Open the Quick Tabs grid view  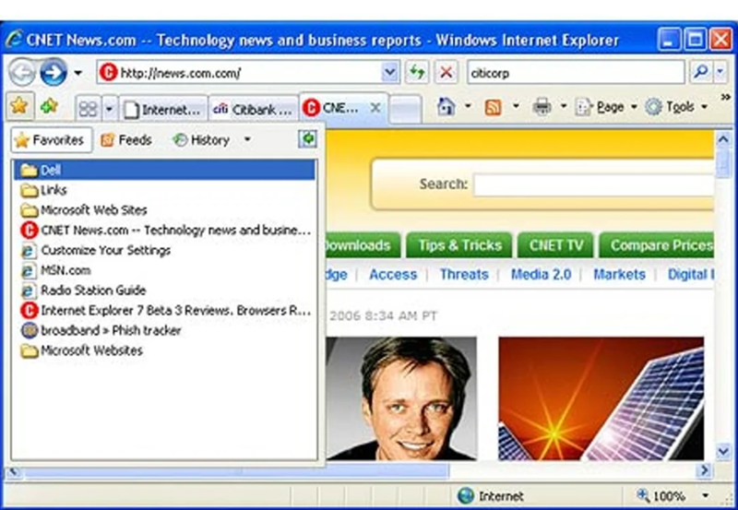pos(88,109)
